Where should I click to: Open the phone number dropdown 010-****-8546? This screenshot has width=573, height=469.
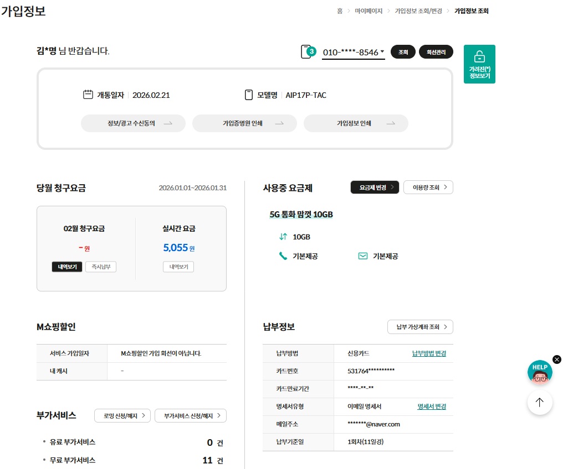(354, 53)
